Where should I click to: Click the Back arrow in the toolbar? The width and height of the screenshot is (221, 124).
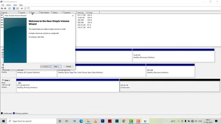[x=2, y=8]
